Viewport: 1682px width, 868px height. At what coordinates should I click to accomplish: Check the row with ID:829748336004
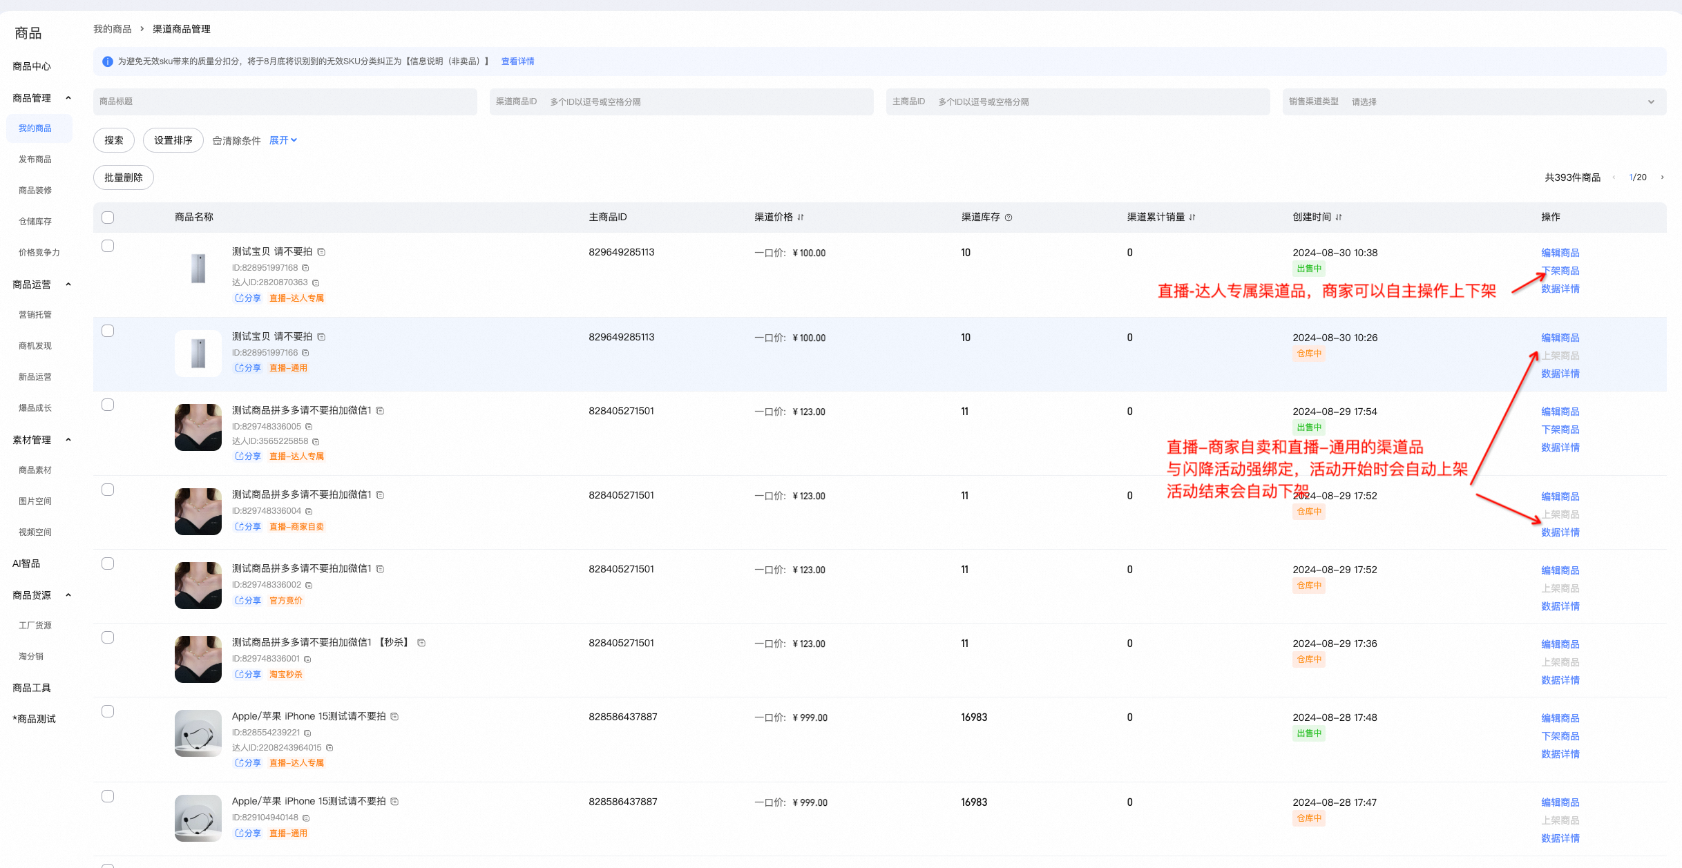tap(108, 490)
